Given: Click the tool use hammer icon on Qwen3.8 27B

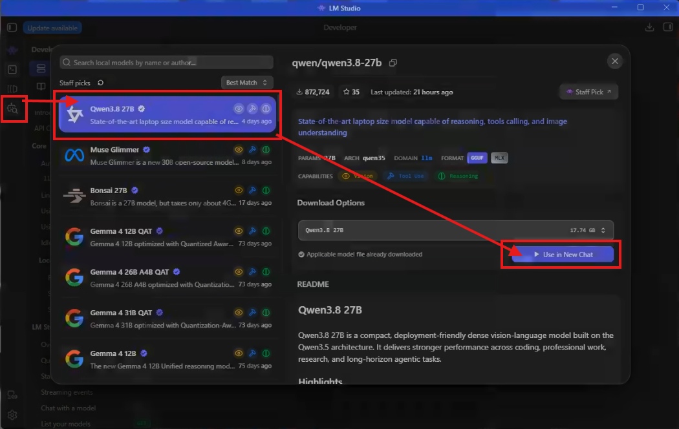Looking at the screenshot, I should pos(252,109).
